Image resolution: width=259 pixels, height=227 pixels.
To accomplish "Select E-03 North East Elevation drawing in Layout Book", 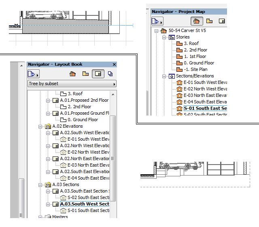I will [x=89, y=165].
